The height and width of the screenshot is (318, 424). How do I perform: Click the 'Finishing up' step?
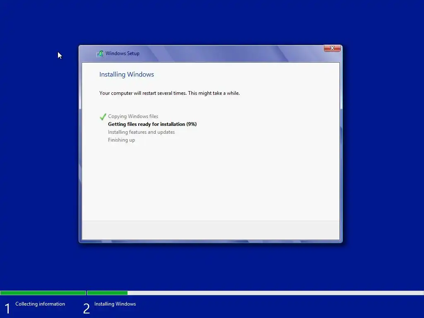pos(121,140)
